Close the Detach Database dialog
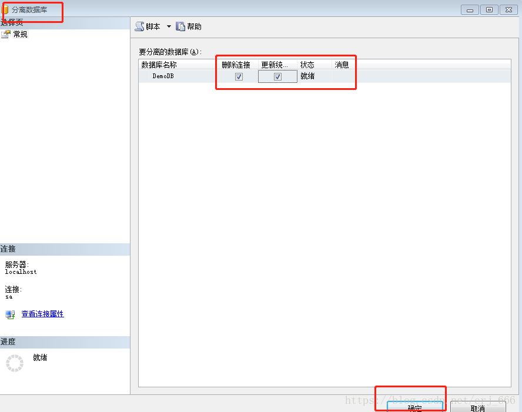Screen dimensions: 522x412 (x=508, y=9)
